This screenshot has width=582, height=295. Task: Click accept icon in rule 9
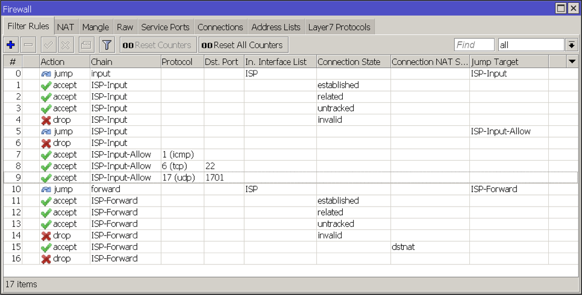pyautogui.click(x=46, y=178)
